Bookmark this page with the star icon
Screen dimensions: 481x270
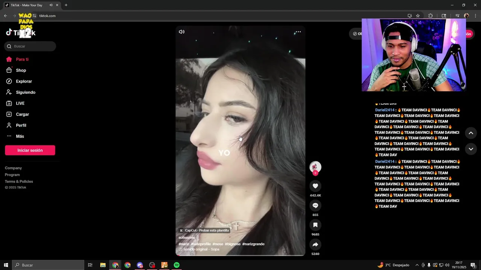(418, 16)
